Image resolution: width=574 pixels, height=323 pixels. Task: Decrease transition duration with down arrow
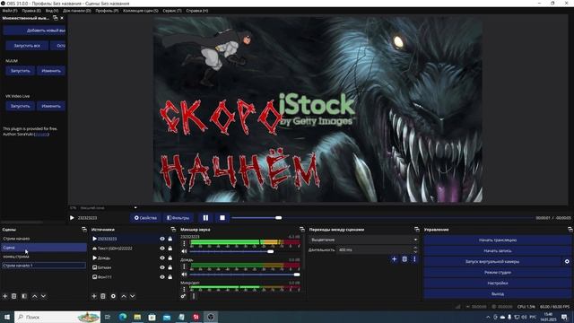tap(415, 251)
